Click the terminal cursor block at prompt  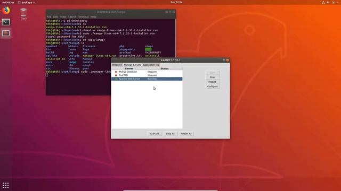click(47, 75)
